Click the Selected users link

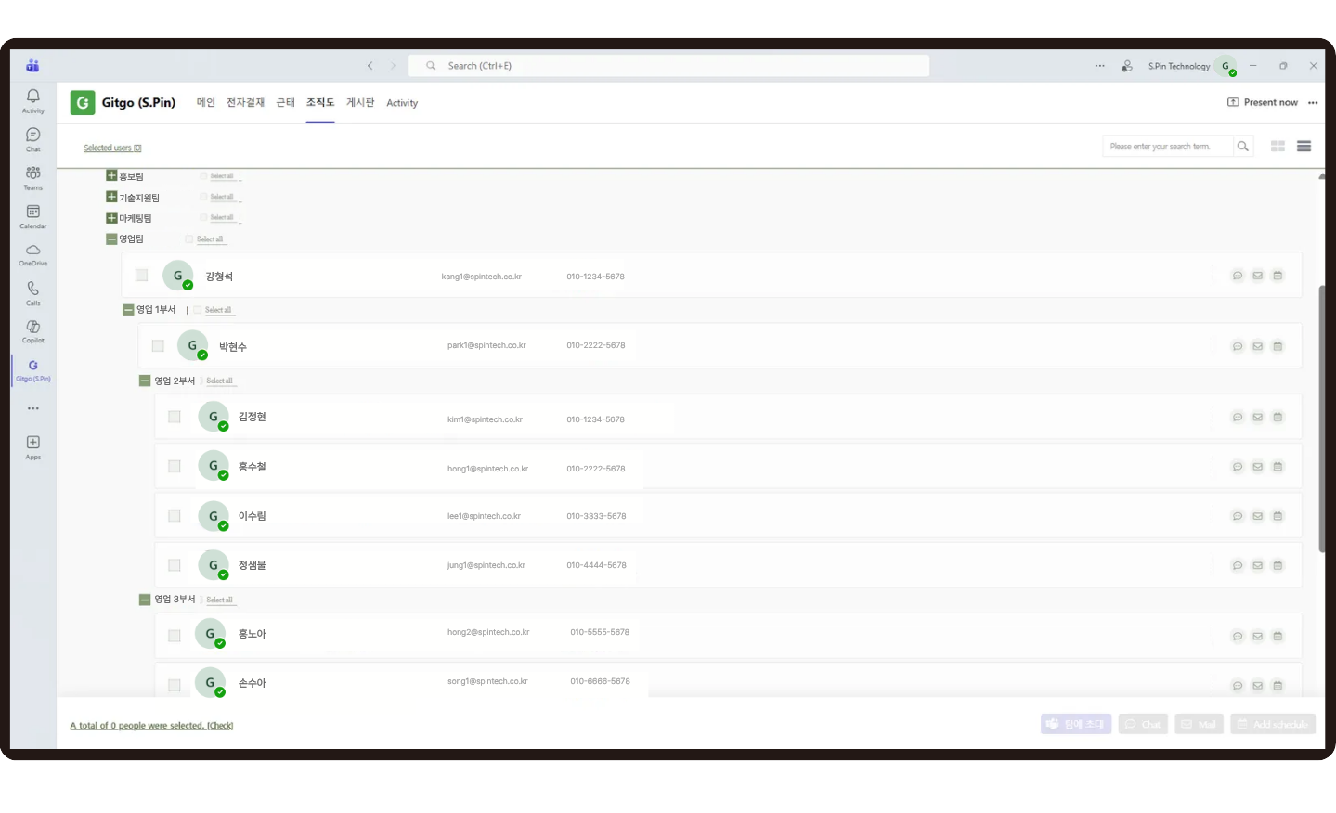pos(112,148)
